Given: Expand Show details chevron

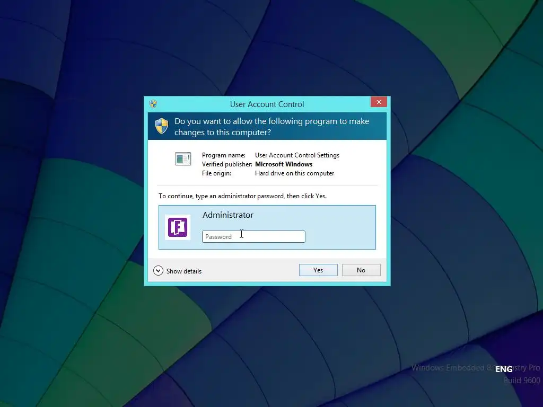Looking at the screenshot, I should [158, 271].
